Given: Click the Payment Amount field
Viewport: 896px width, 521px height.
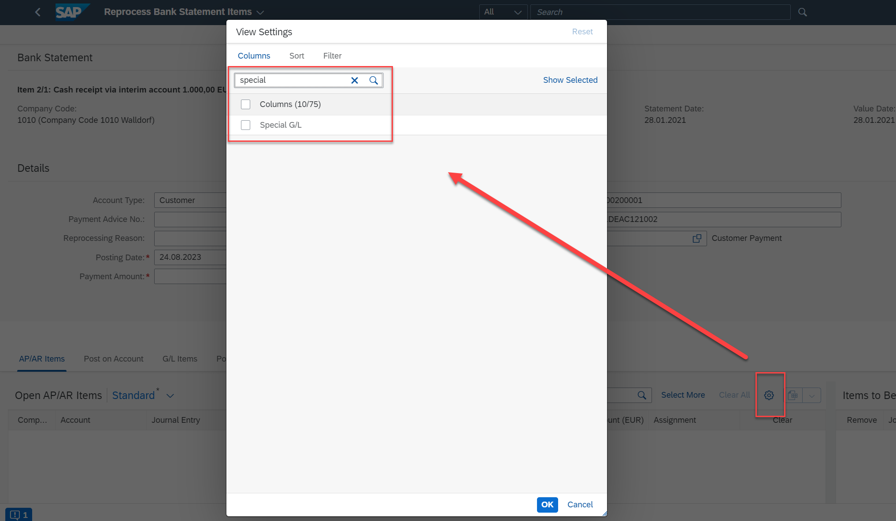Looking at the screenshot, I should pyautogui.click(x=190, y=277).
